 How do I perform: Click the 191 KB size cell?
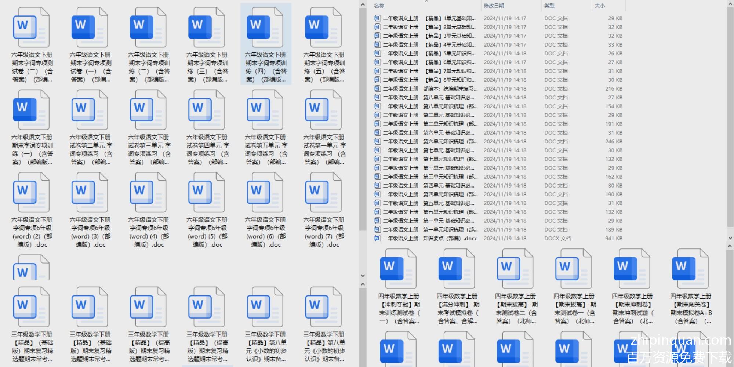point(614,124)
